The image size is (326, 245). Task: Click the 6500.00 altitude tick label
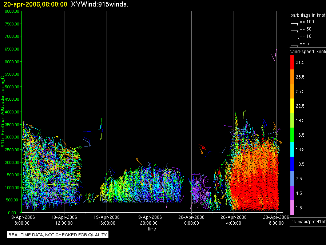(x=12, y=49)
